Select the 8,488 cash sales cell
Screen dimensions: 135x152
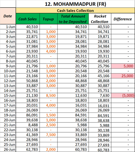pos(27,125)
